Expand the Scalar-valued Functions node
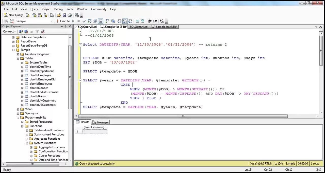The image size is (325, 173). click(x=27, y=135)
